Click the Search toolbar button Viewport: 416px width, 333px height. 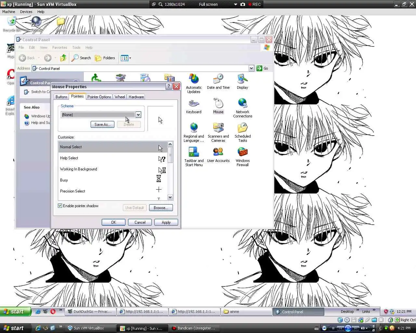tap(81, 58)
